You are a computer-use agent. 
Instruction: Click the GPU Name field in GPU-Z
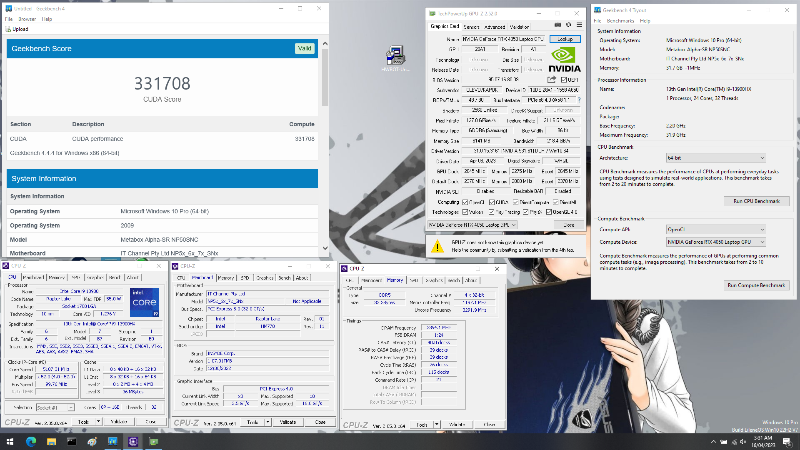[x=503, y=39]
